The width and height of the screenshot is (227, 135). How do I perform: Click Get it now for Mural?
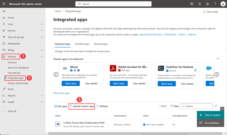71,83
